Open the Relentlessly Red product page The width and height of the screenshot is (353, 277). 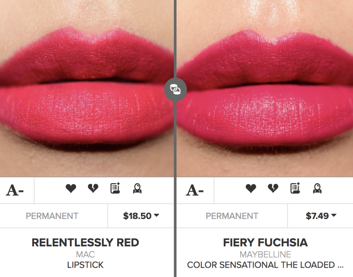85,243
